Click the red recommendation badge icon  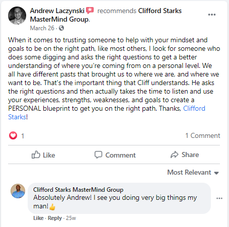tap(90, 11)
